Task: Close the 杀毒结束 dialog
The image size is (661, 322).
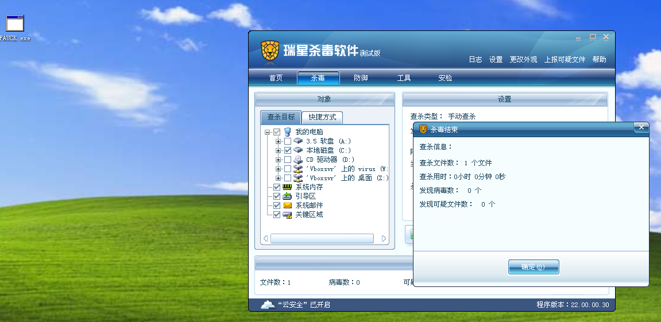Action: [641, 127]
